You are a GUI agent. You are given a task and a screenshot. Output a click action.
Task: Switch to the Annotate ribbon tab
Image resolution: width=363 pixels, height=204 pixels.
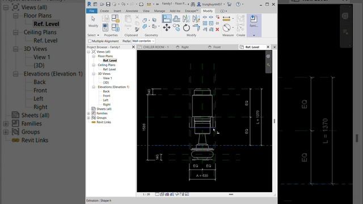coord(132,11)
